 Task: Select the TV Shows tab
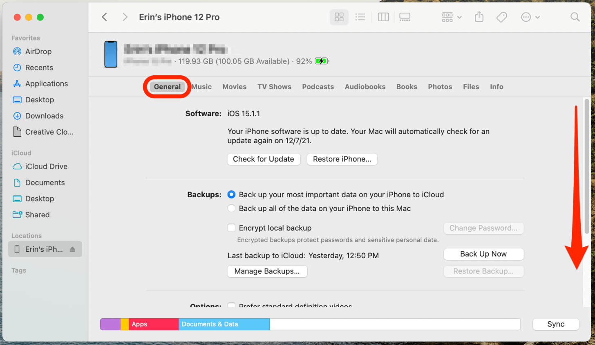click(274, 86)
